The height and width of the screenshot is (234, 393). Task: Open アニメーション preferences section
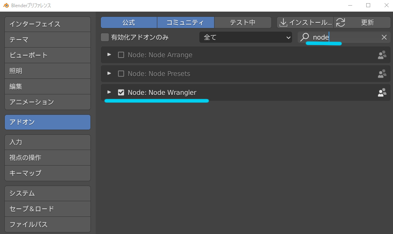coord(48,102)
